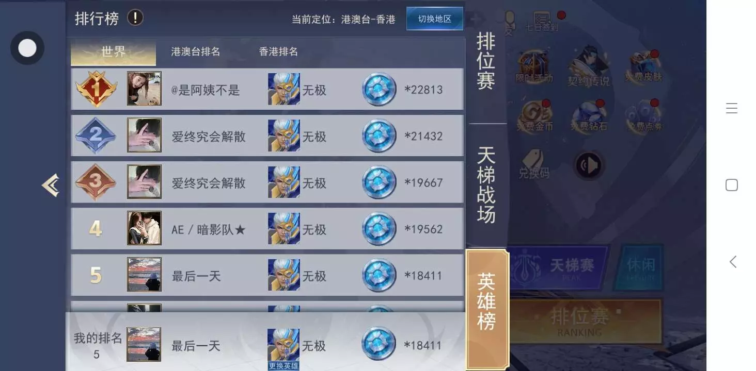Switch to the 世界 ranking tab
This screenshot has width=756, height=371.
[113, 52]
